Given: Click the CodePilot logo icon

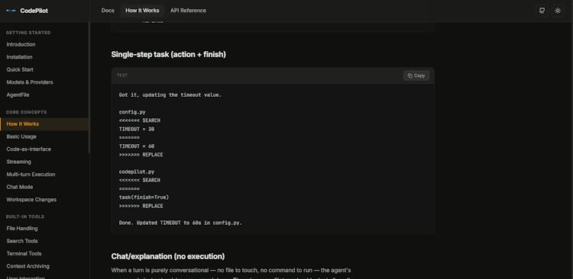Looking at the screenshot, I should coord(11,11).
